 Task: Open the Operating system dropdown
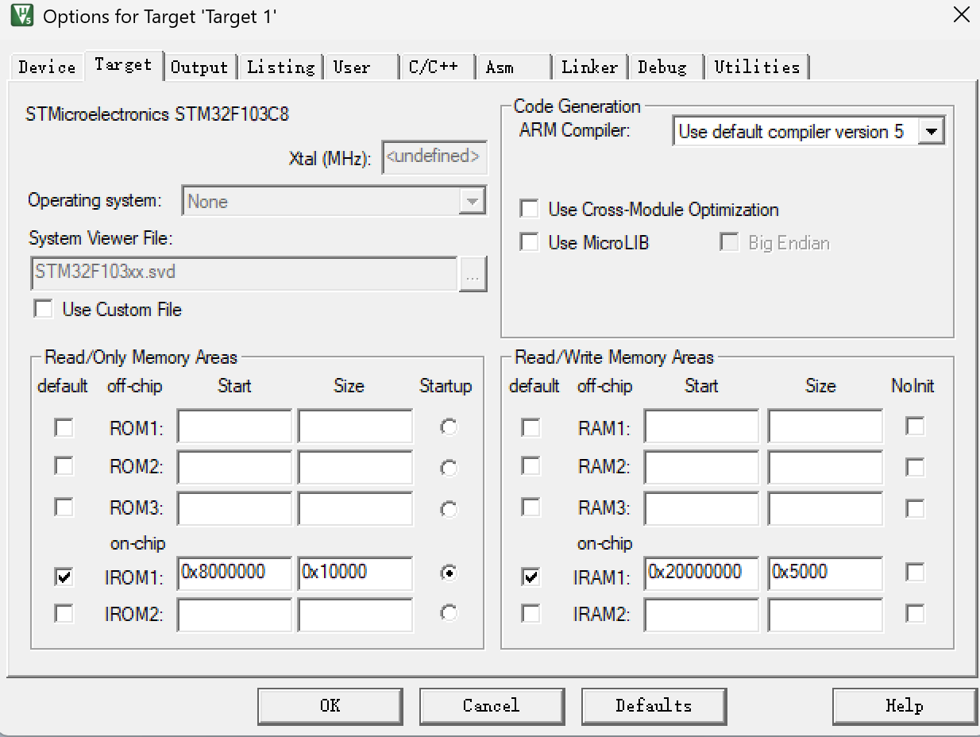click(x=334, y=202)
